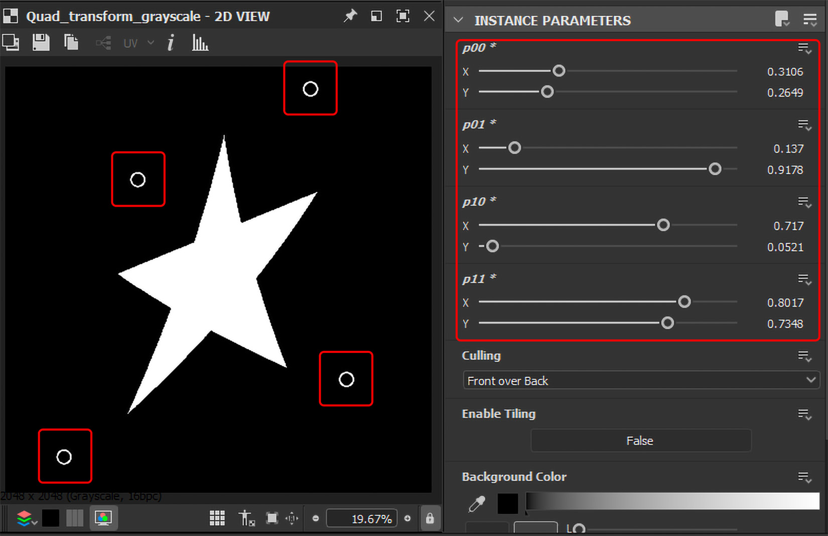Viewport: 828px width, 536px height.
Task: Open the channel layers selector icon
Action: pyautogui.click(x=26, y=518)
